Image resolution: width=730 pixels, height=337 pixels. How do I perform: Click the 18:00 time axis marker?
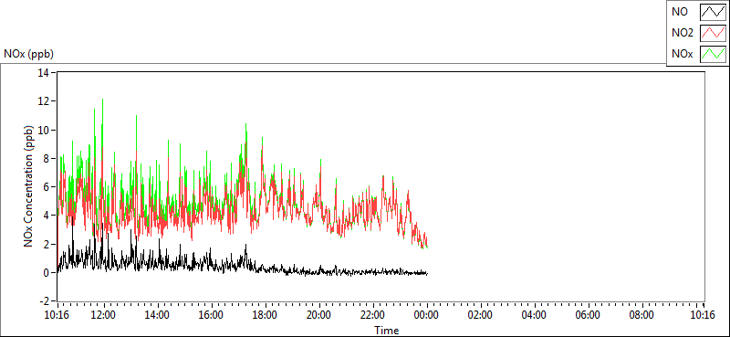click(266, 315)
